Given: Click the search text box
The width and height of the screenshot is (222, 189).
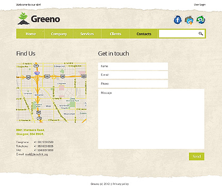Looking at the screenshot, I should [179, 34].
